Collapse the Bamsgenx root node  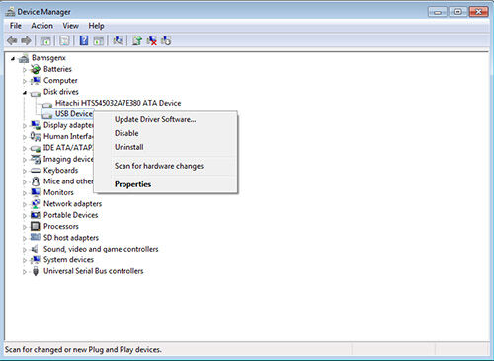[13, 59]
